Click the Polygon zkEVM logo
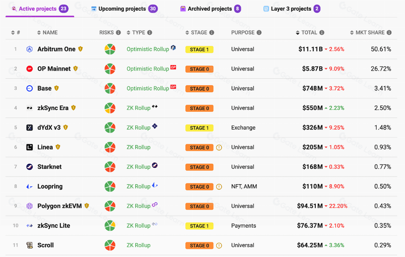Image resolution: width=405 pixels, height=257 pixels. click(x=29, y=206)
